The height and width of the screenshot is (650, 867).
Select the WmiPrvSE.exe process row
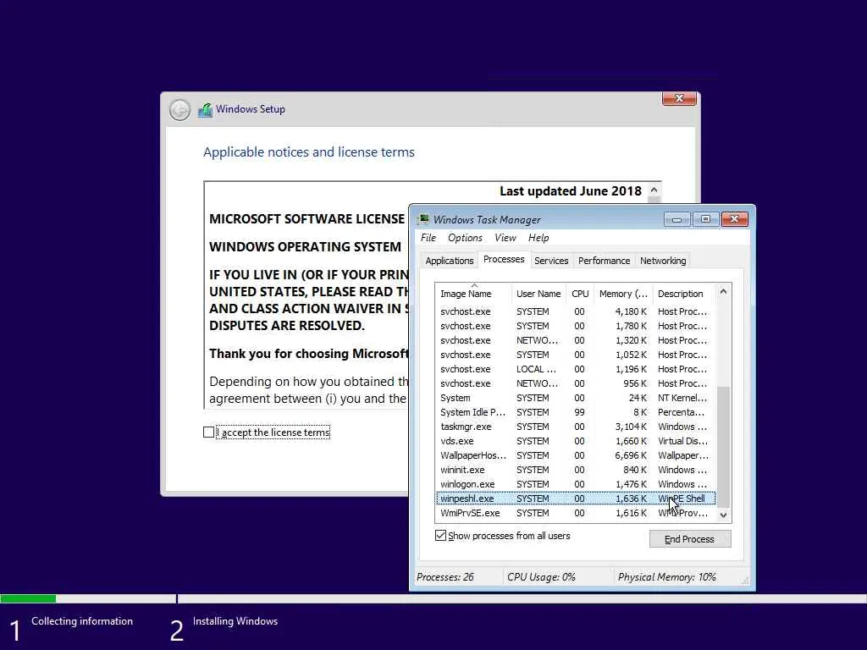click(576, 513)
